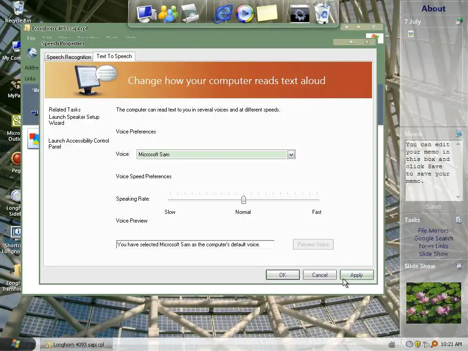Click the search drive icon in dock
The image size is (468, 351).
tap(191, 13)
